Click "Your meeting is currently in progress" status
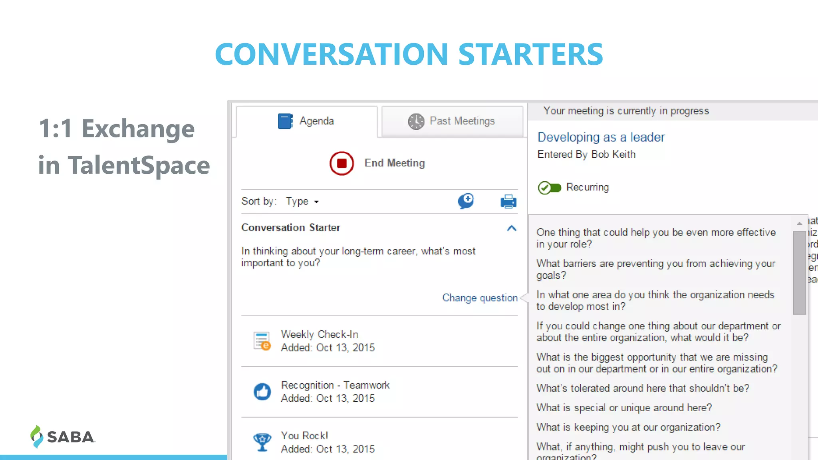 pyautogui.click(x=626, y=111)
